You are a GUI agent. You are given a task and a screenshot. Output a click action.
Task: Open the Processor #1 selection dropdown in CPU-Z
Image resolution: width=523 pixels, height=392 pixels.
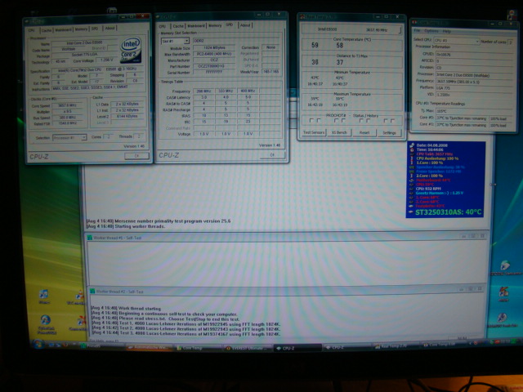coord(69,138)
